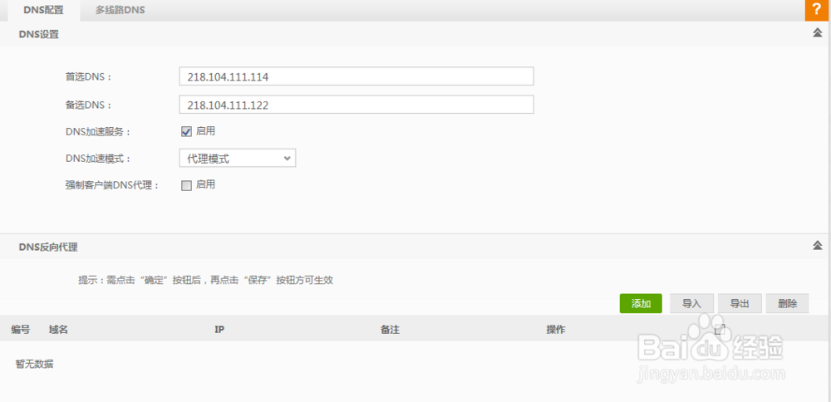Viewport: 831px width, 402px height.
Task: Open the DNS加速模式 dropdown
Action: click(238, 159)
